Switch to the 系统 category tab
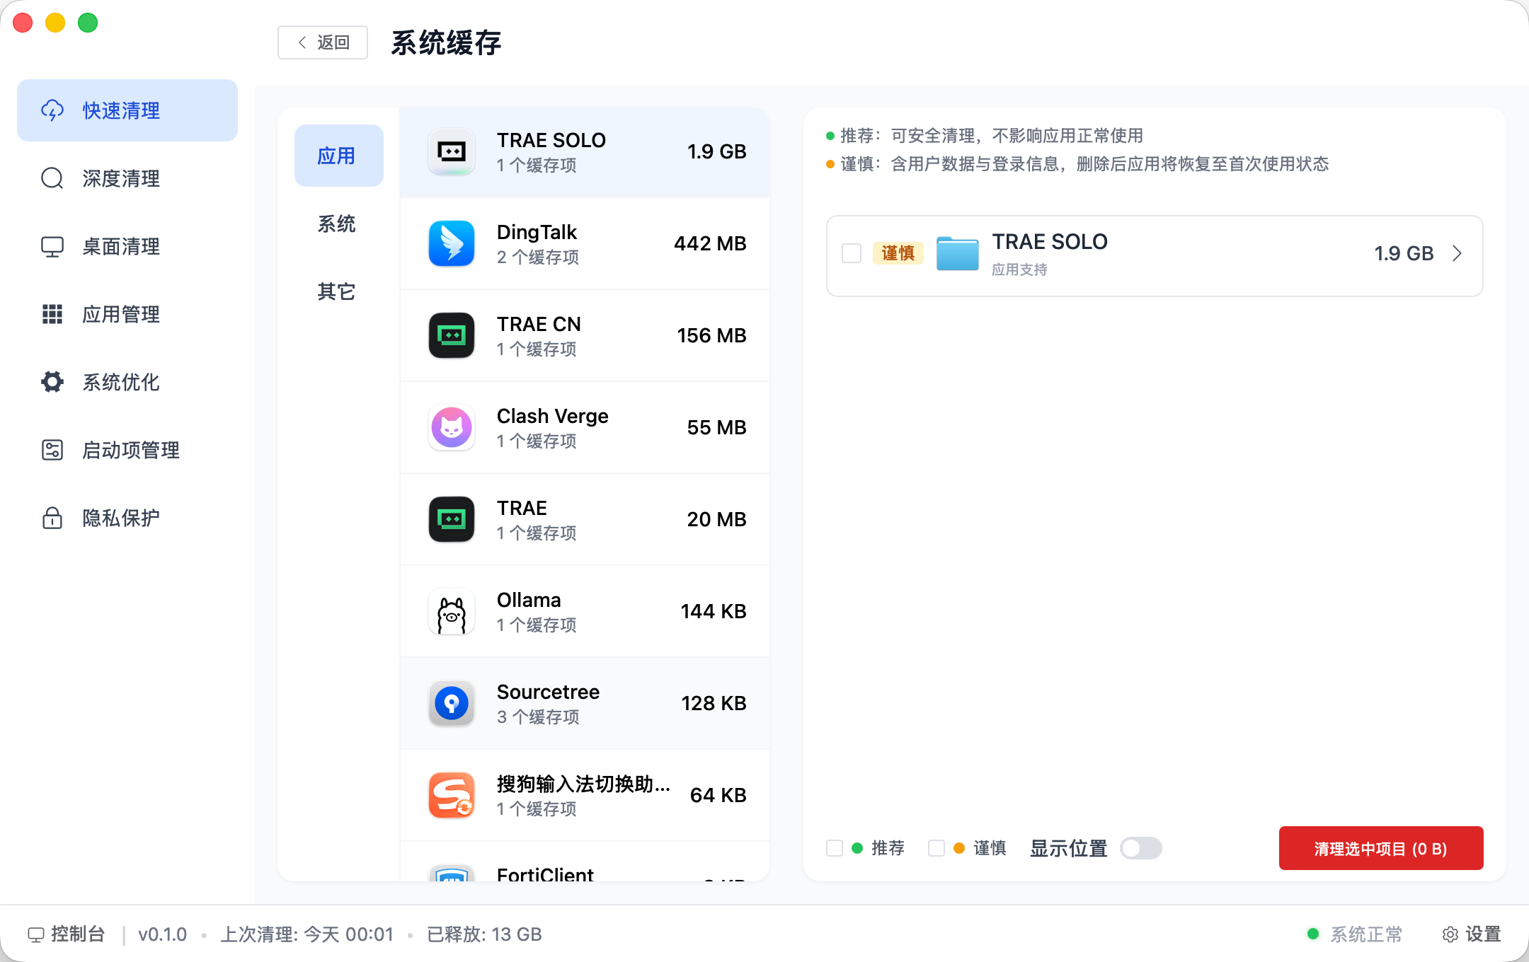This screenshot has height=962, width=1529. coord(337,224)
